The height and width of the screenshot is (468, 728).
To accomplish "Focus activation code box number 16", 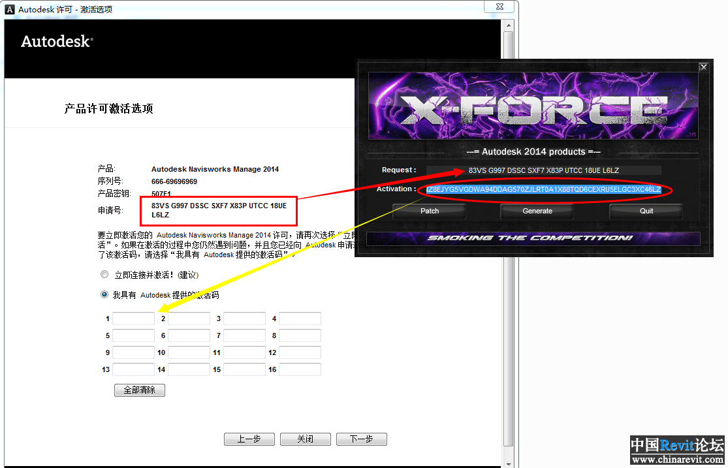I will click(x=300, y=369).
